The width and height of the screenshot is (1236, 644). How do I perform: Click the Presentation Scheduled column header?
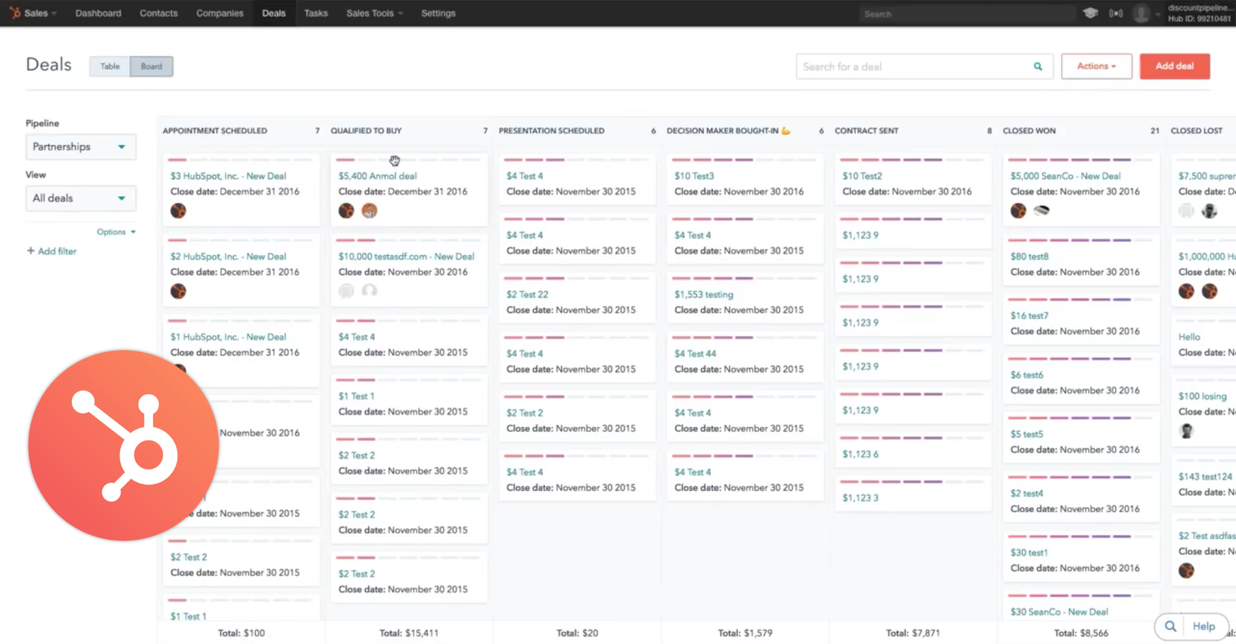pyautogui.click(x=552, y=130)
